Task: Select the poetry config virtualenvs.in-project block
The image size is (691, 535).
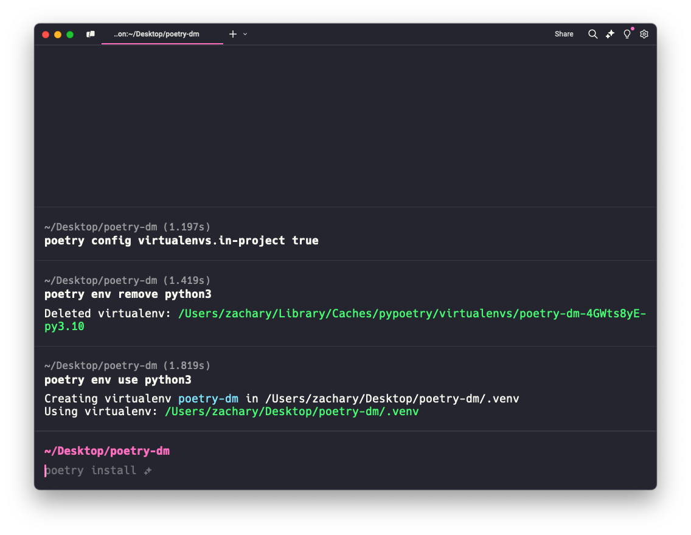Action: tap(181, 241)
